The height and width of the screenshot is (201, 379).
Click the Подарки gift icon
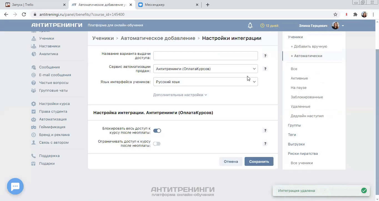[34, 164]
